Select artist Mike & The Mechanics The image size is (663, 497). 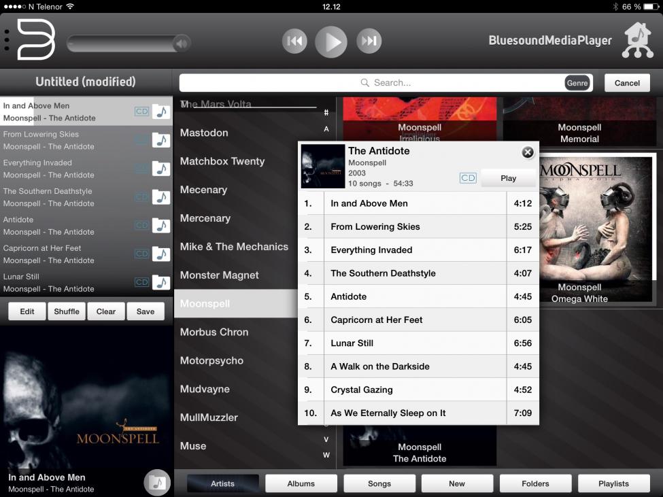click(234, 246)
